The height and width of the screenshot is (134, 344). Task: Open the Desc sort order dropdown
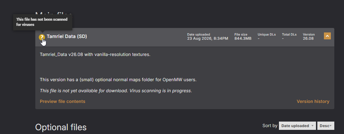click(326, 126)
